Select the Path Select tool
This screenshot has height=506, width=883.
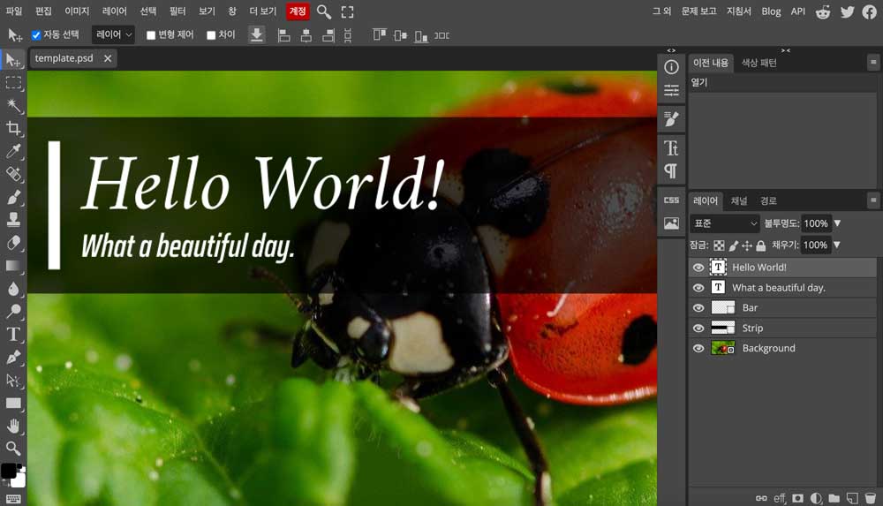click(x=13, y=381)
